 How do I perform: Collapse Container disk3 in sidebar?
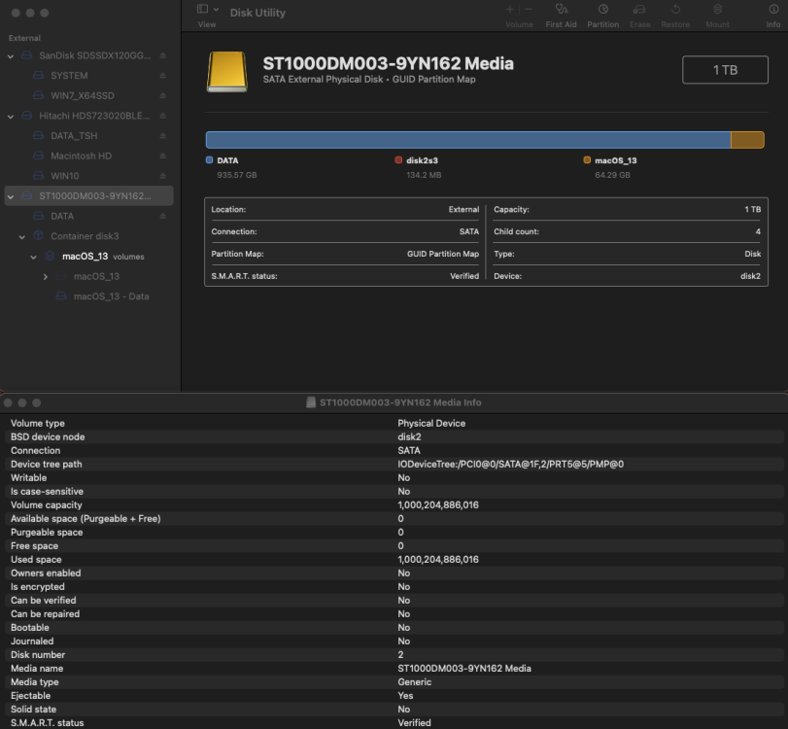click(x=22, y=237)
